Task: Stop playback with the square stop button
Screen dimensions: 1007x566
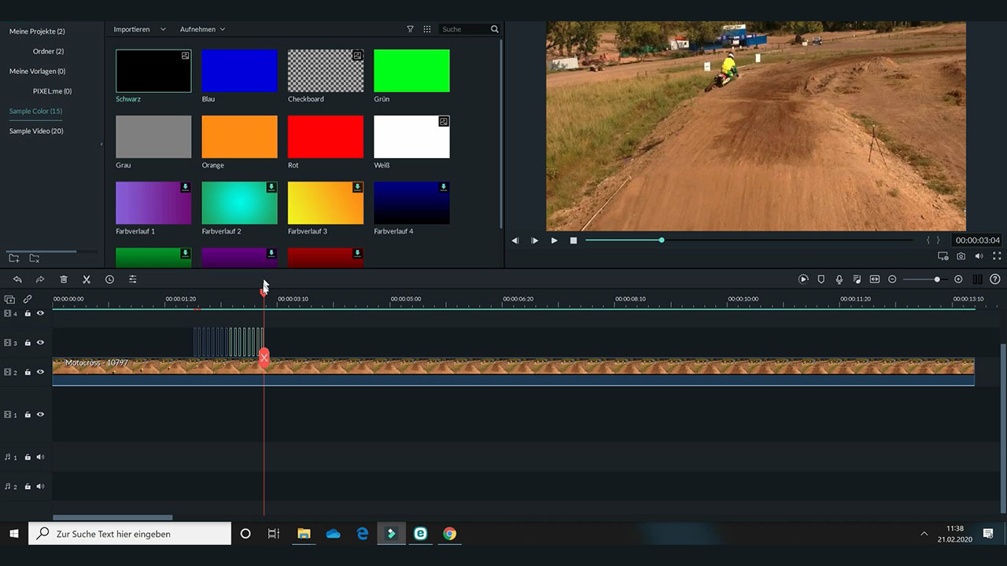Action: 574,241
